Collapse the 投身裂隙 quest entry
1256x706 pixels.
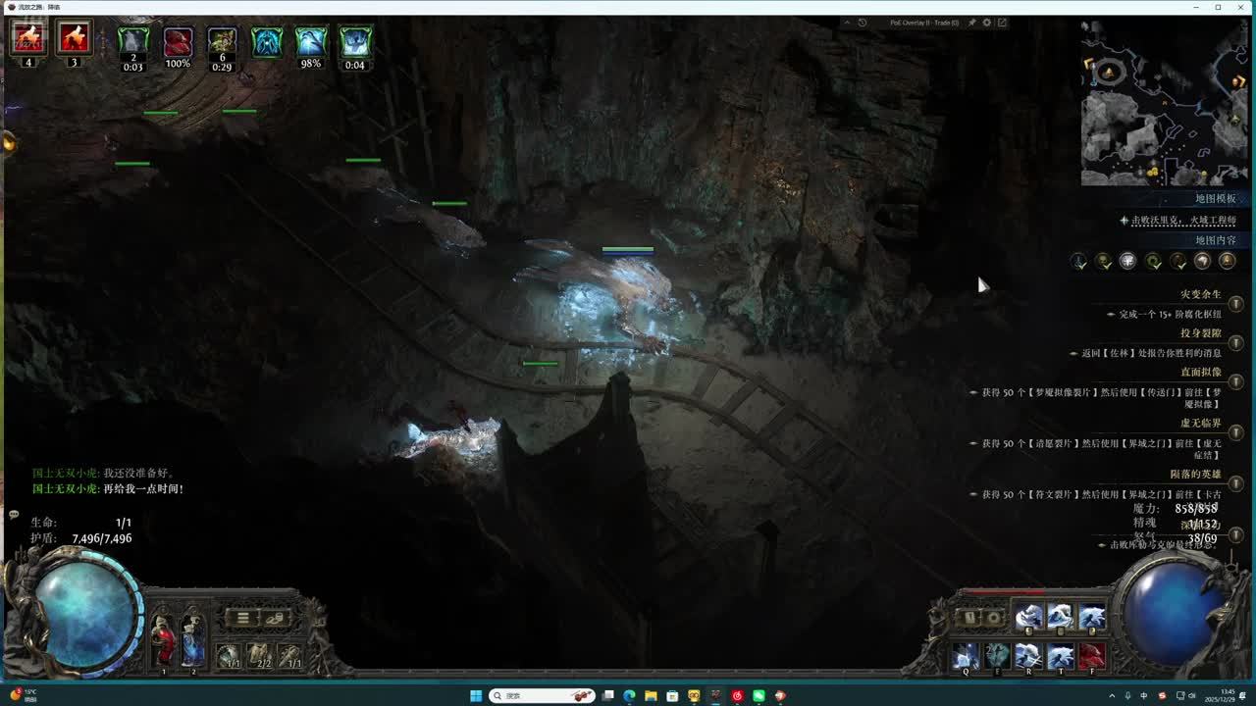coord(1236,343)
